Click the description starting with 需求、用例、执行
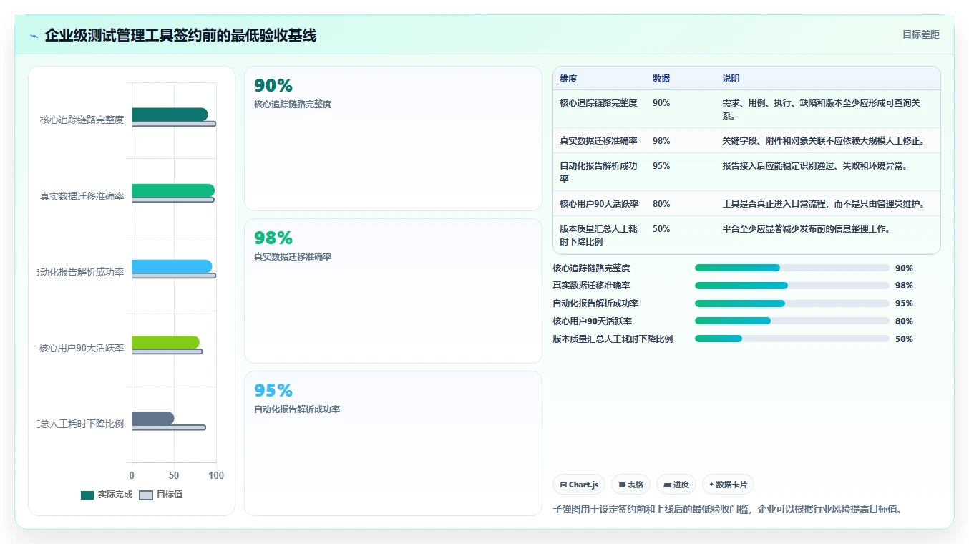969x544 pixels. [x=821, y=110]
